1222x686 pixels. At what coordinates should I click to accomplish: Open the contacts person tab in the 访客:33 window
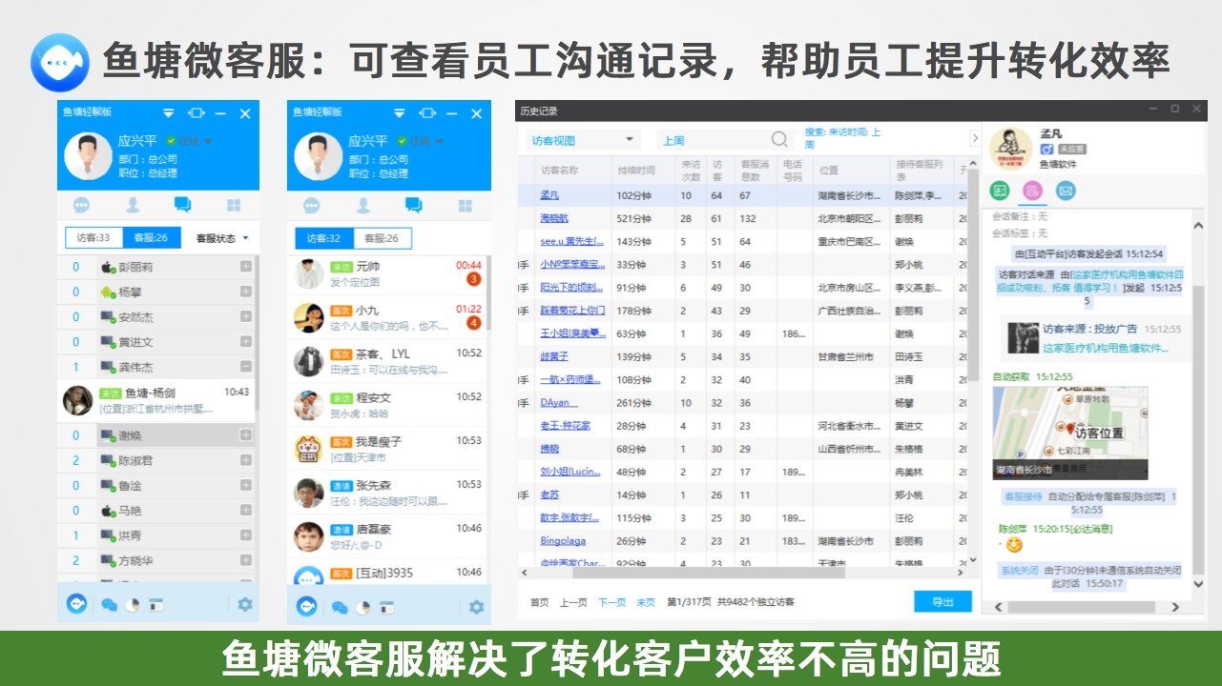click(133, 205)
